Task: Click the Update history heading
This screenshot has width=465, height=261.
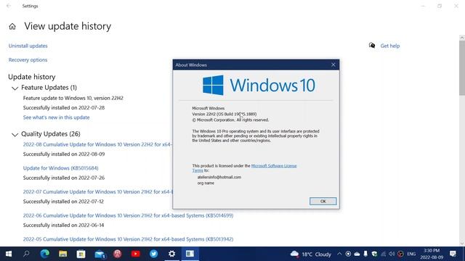Action: click(x=32, y=77)
